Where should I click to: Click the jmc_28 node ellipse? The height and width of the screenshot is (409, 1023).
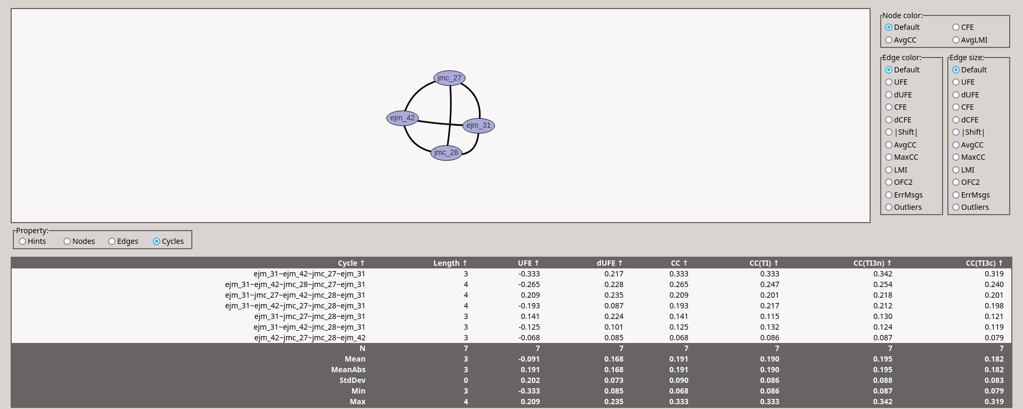[446, 153]
